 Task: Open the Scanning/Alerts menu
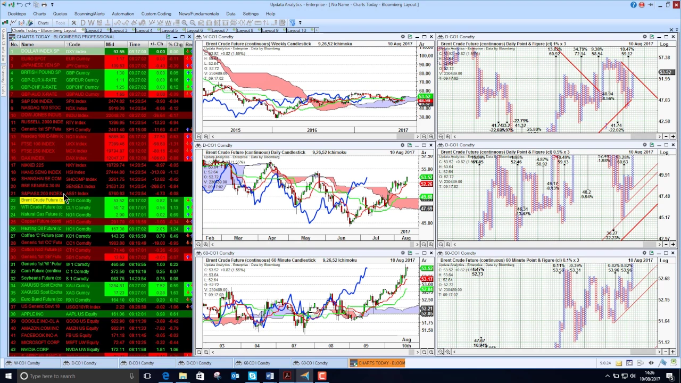point(89,14)
